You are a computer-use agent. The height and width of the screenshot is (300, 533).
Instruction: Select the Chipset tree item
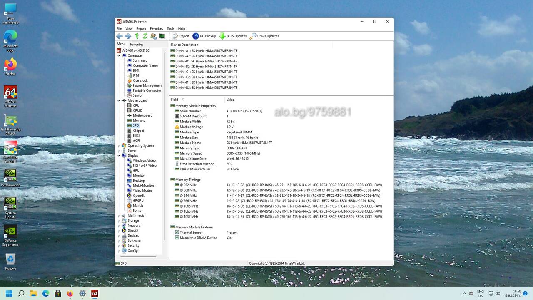138,130
